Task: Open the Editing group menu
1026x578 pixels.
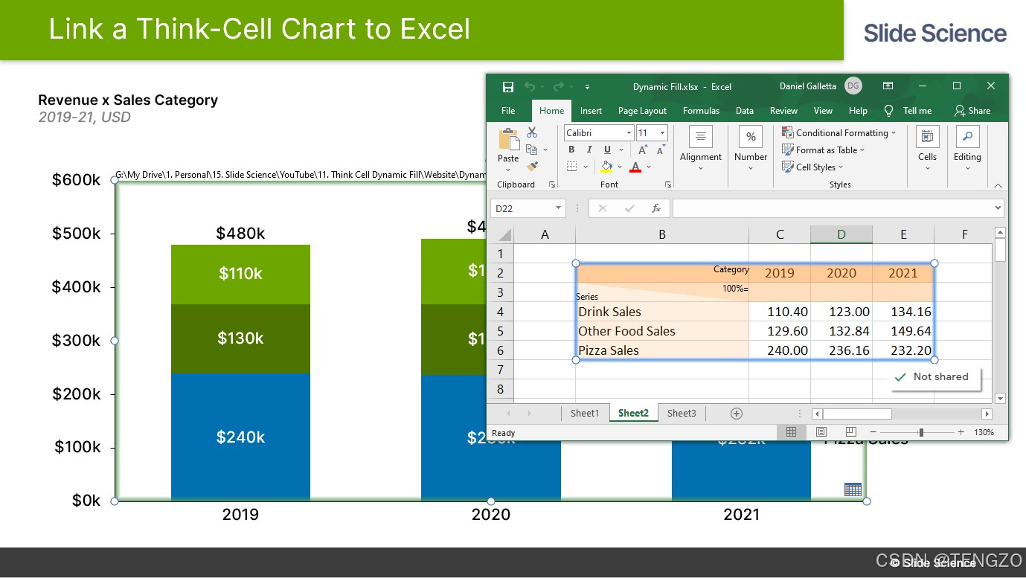Action: point(967,148)
